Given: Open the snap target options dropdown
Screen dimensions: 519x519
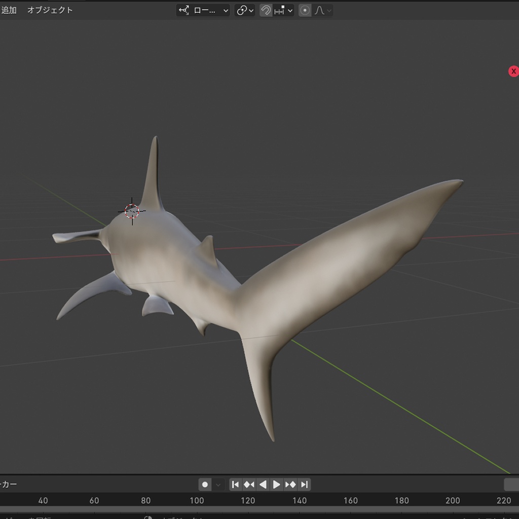Looking at the screenshot, I should [x=289, y=10].
